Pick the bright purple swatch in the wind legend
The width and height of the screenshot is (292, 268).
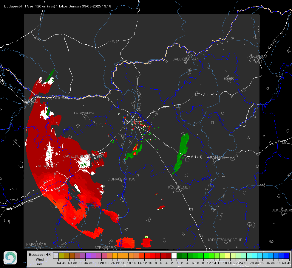click(88, 256)
